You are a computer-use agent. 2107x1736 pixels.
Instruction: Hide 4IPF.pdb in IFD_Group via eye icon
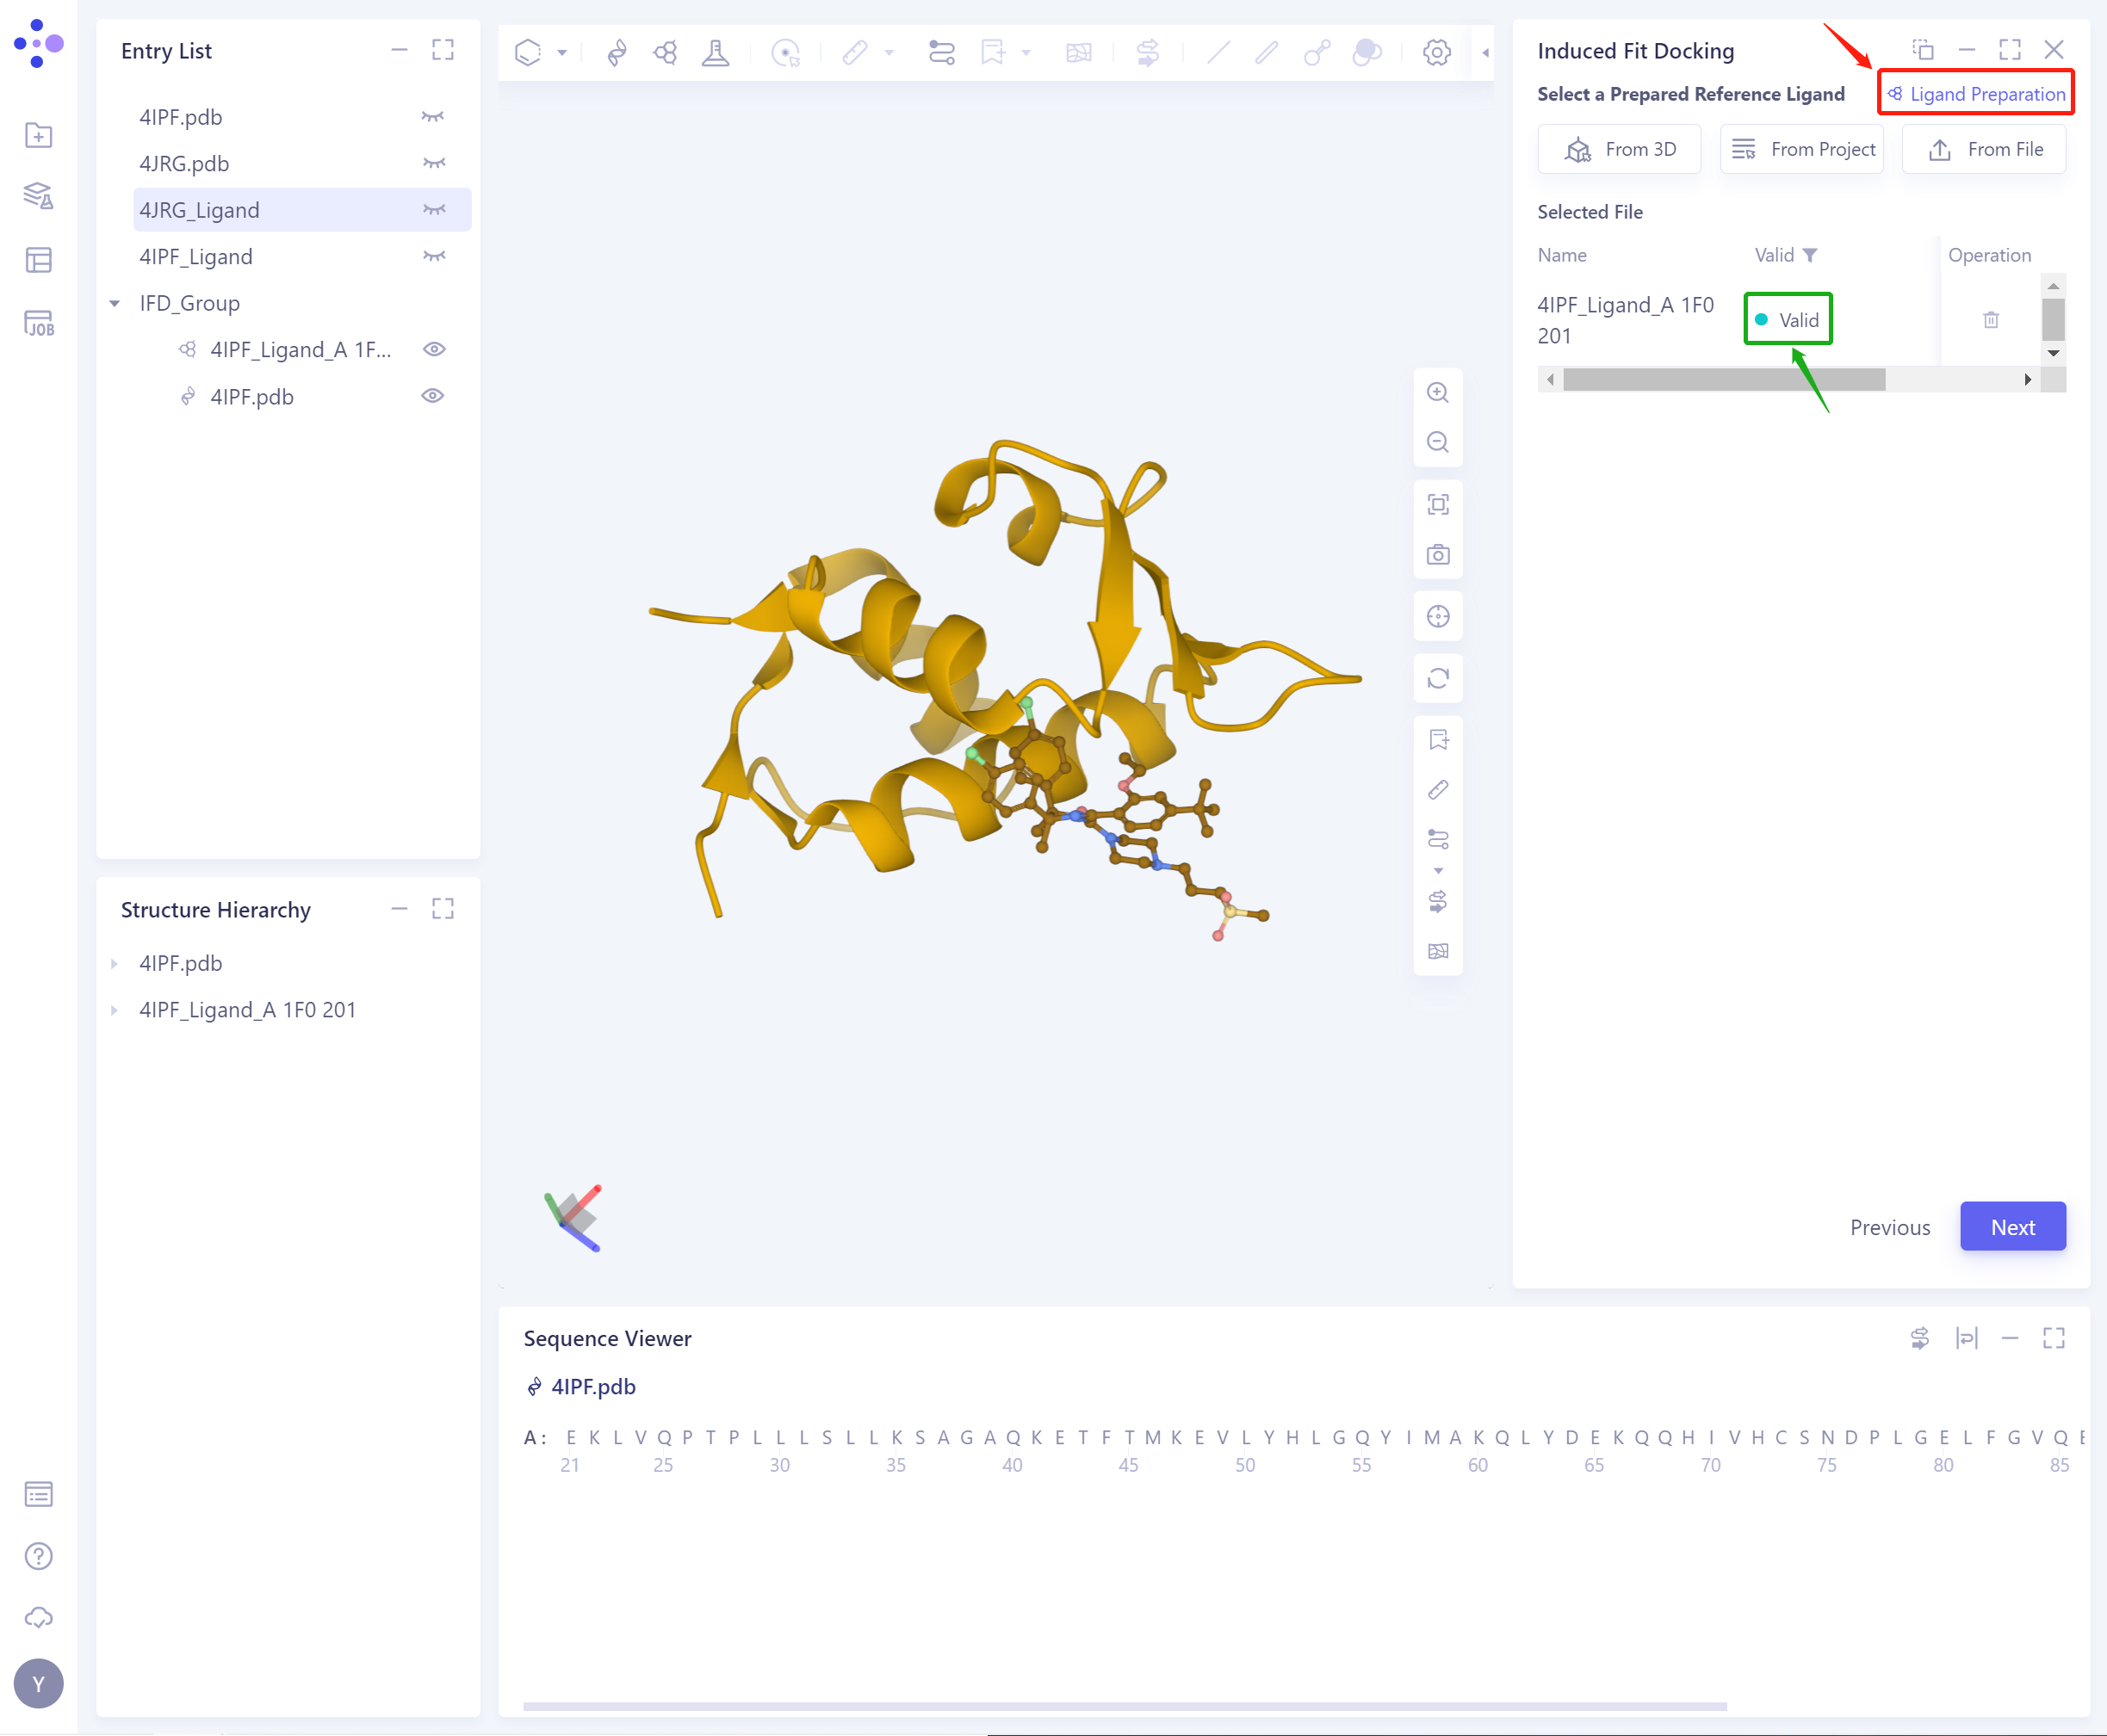pyautogui.click(x=433, y=396)
